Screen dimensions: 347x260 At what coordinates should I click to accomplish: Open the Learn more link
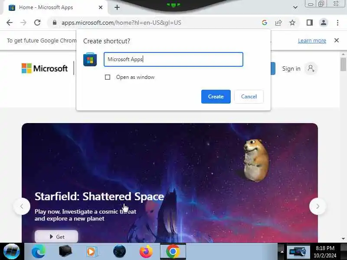pyautogui.click(x=312, y=41)
